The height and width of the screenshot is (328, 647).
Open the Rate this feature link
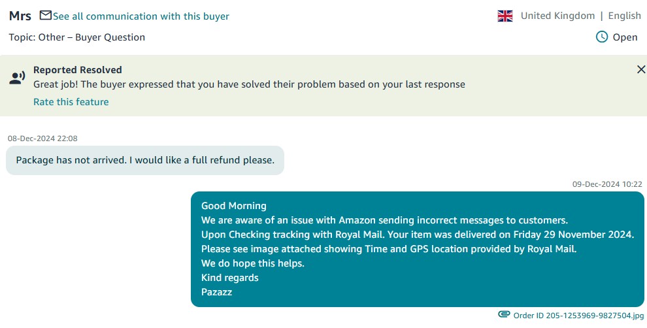(71, 102)
